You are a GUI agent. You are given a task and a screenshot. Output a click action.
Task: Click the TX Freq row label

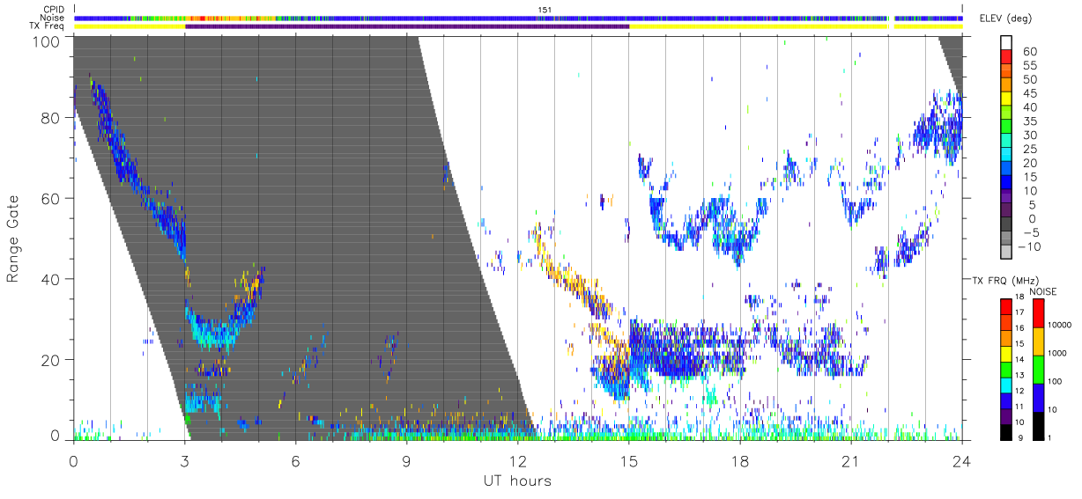point(48,26)
